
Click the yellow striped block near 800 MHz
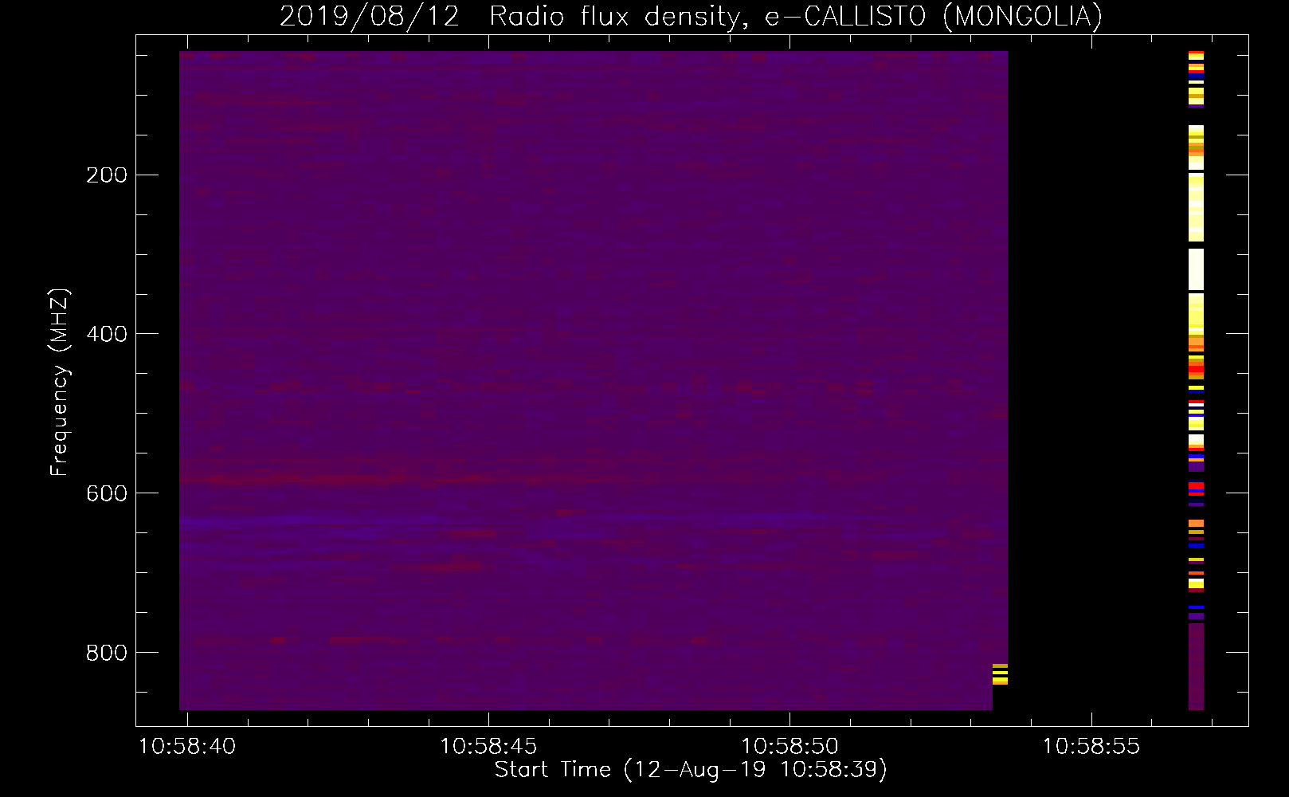tap(1000, 674)
